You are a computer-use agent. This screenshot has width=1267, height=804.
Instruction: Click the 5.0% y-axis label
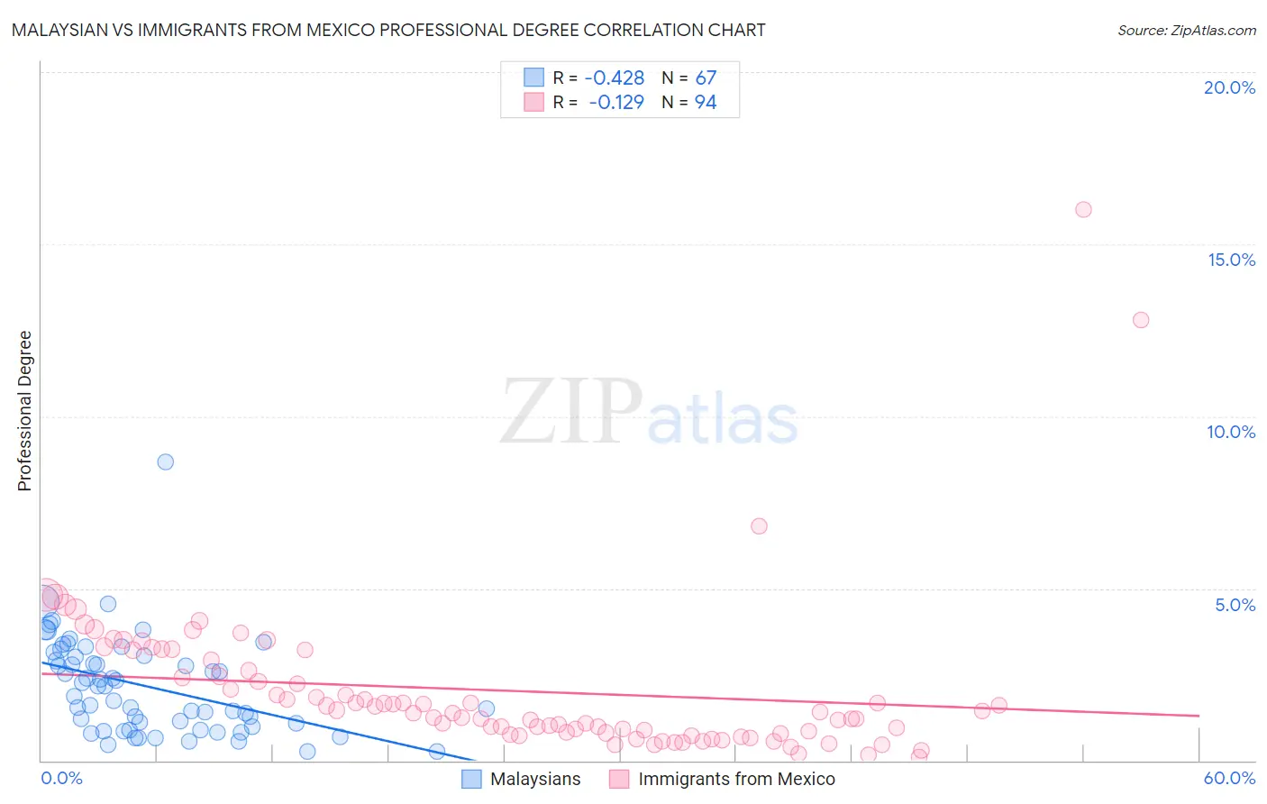point(1235,605)
